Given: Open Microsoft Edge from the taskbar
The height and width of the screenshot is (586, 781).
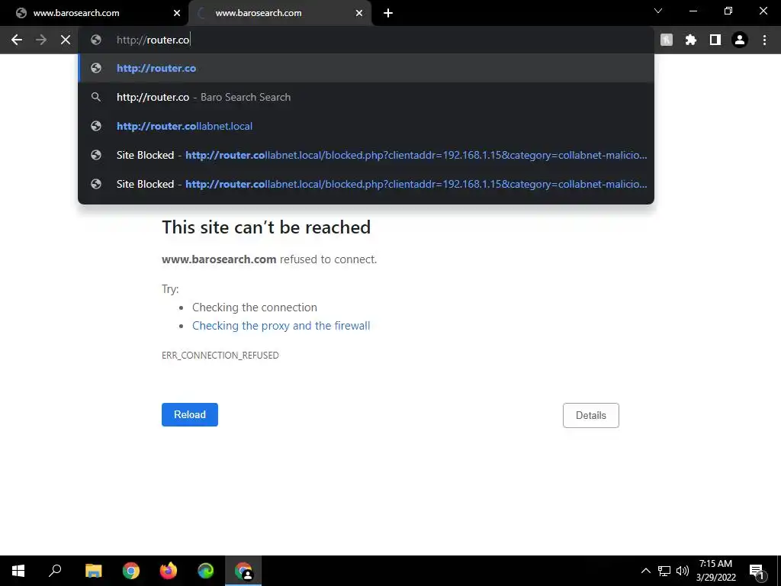Looking at the screenshot, I should pyautogui.click(x=206, y=571).
